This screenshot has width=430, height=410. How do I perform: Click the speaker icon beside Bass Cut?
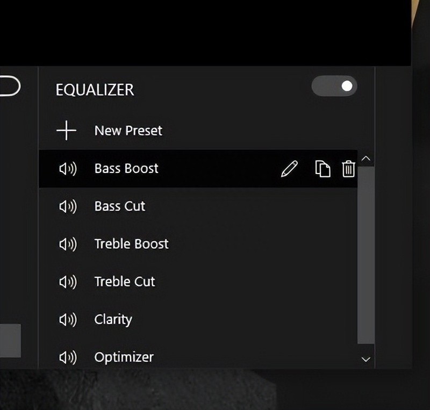68,206
